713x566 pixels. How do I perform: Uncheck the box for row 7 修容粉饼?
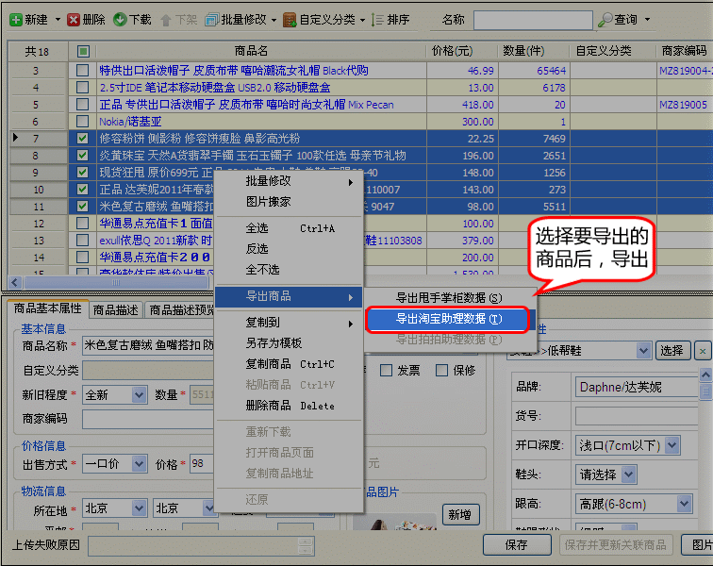tap(83, 139)
